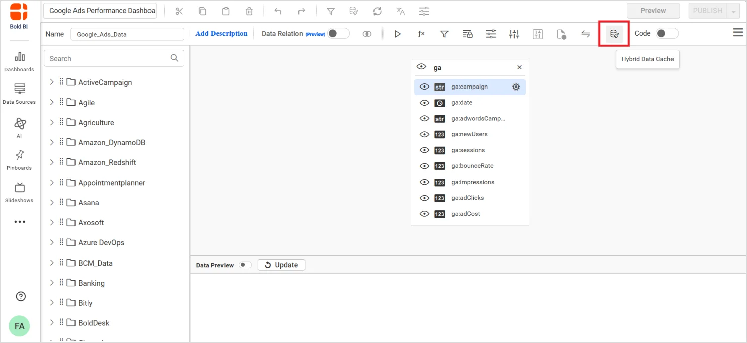This screenshot has width=747, height=343.
Task: Hide the ga:campaign column
Action: click(x=425, y=87)
